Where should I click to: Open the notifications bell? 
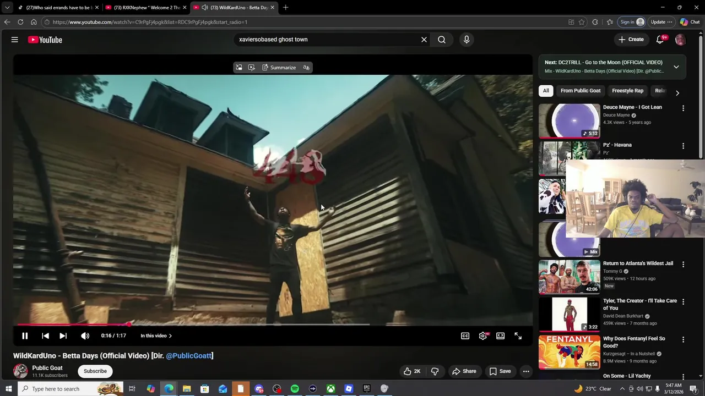660,40
